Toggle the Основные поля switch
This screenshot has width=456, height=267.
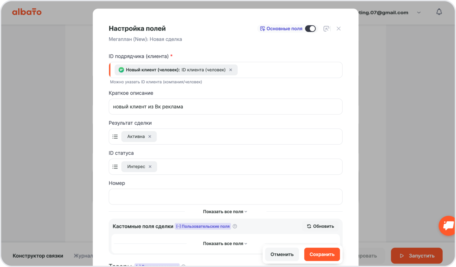click(310, 29)
